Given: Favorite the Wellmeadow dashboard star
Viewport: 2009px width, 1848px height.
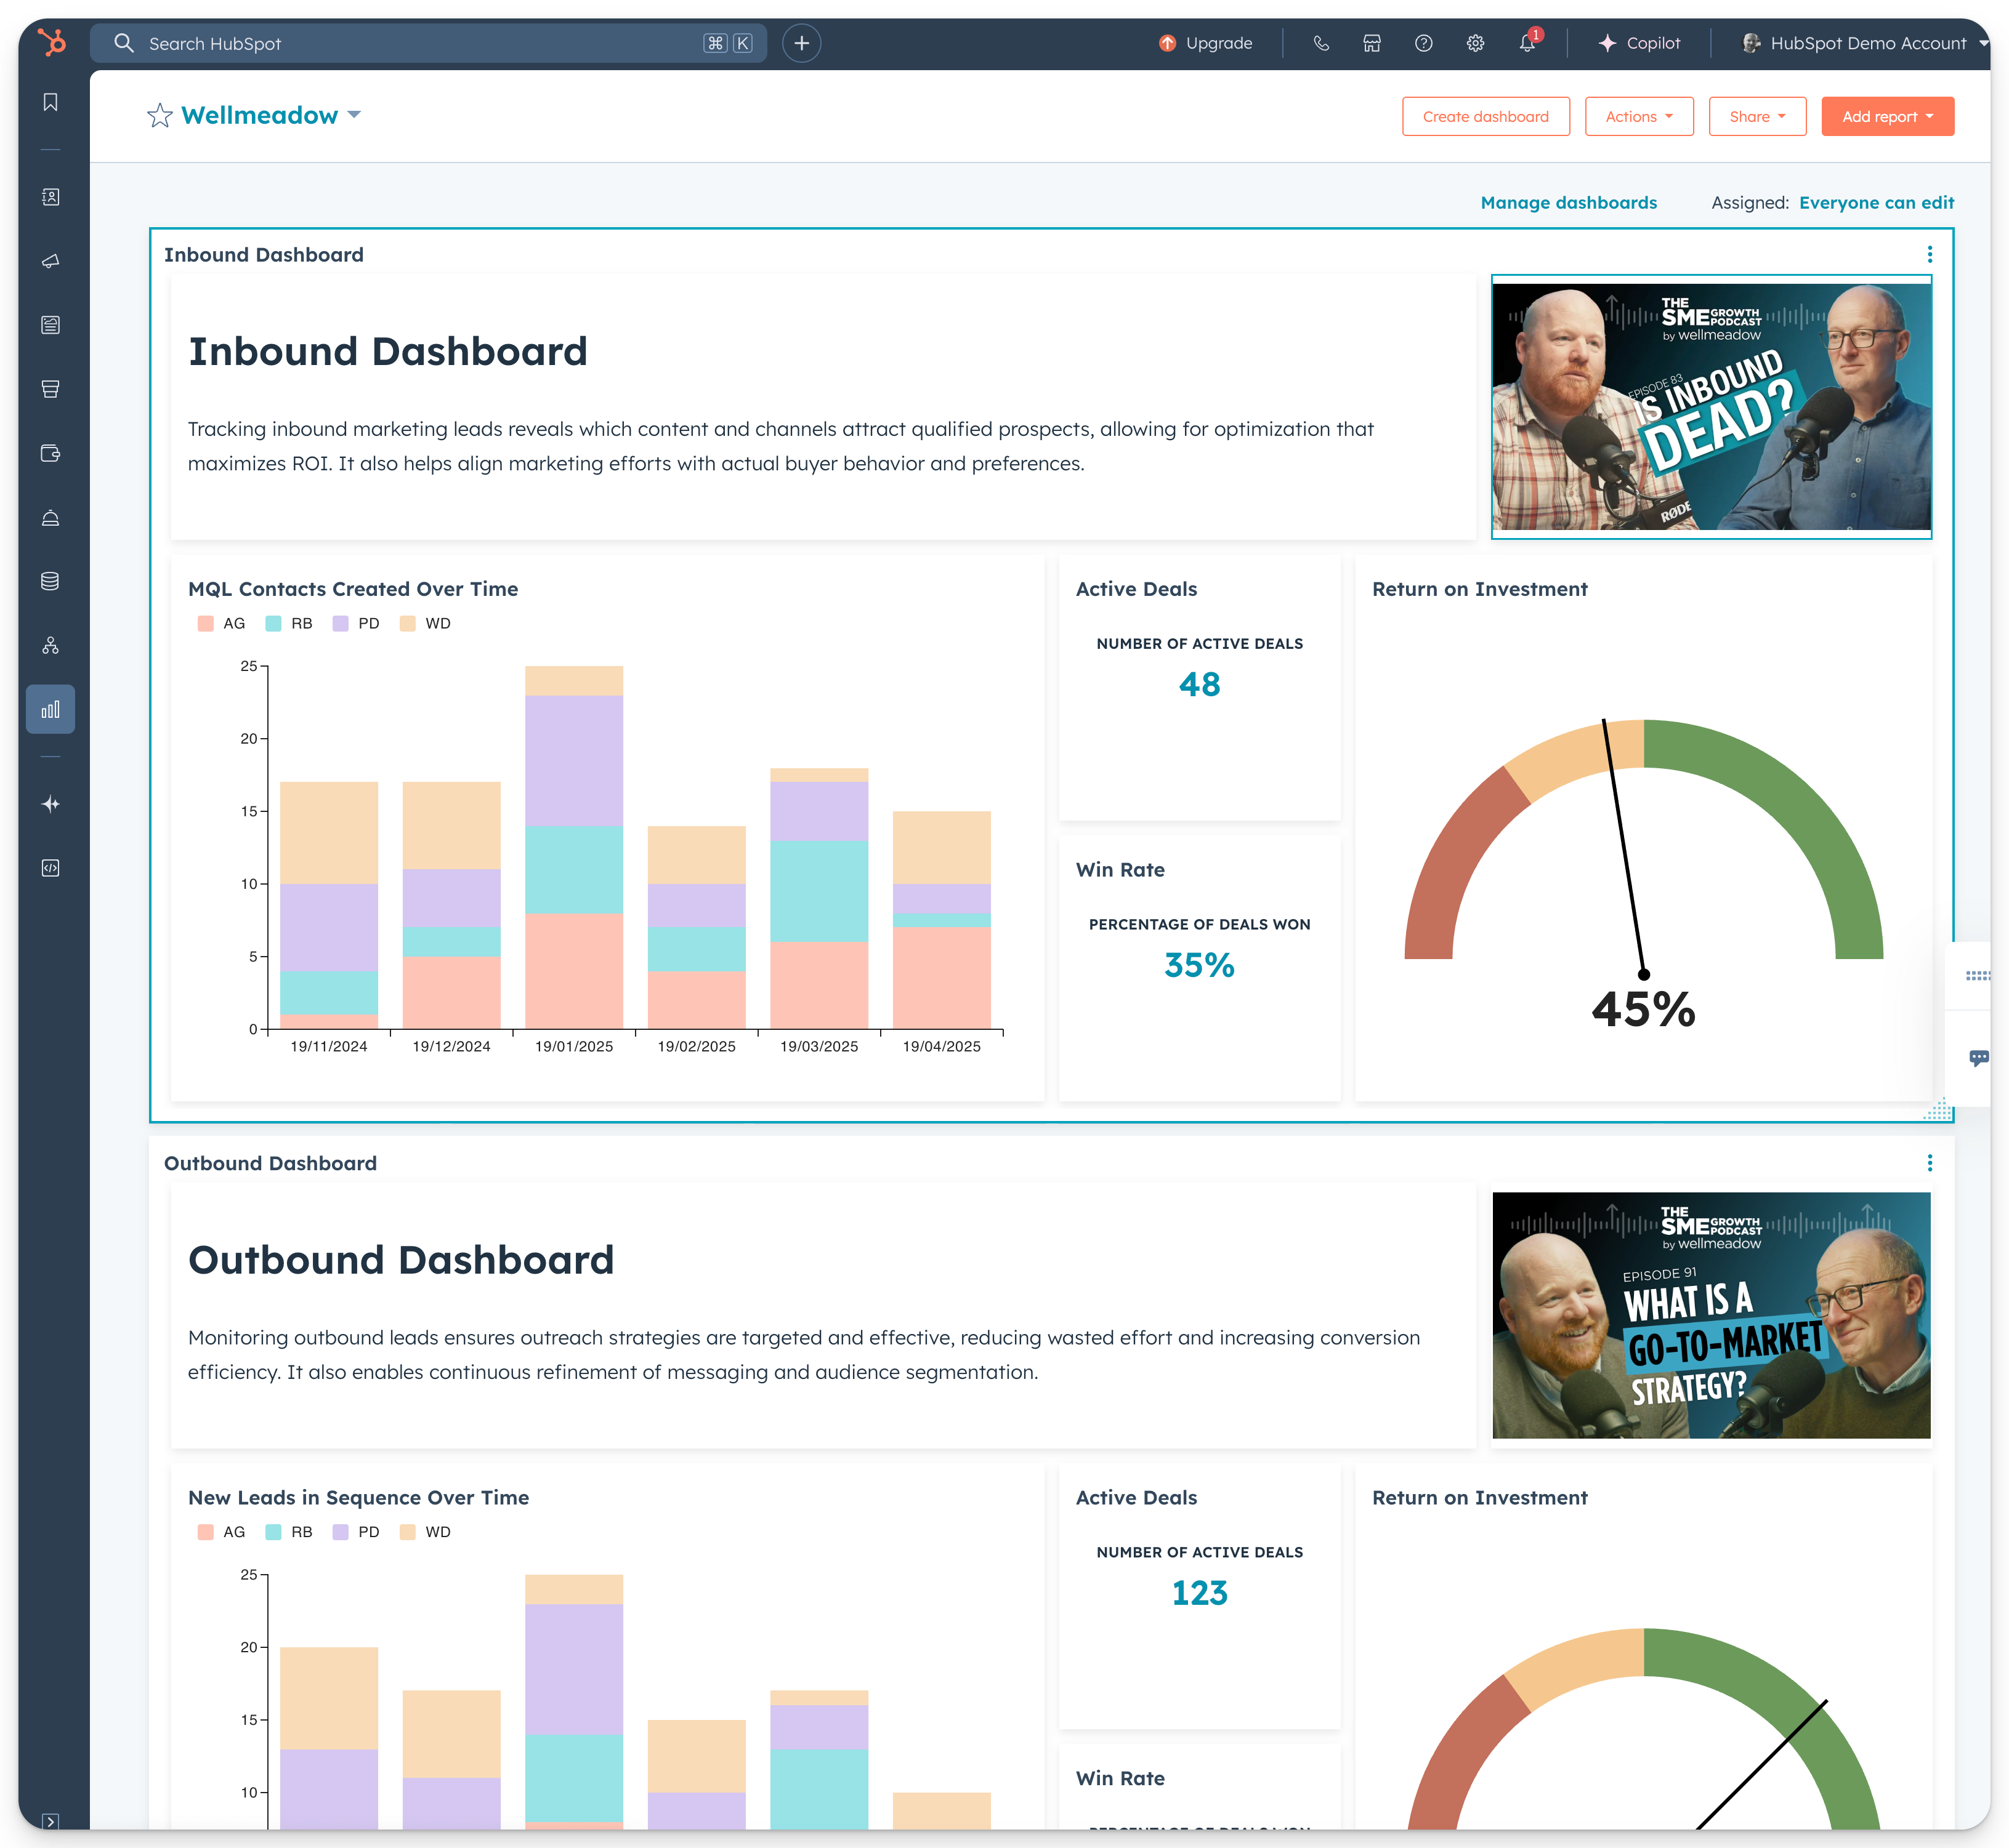Looking at the screenshot, I should (x=160, y=116).
